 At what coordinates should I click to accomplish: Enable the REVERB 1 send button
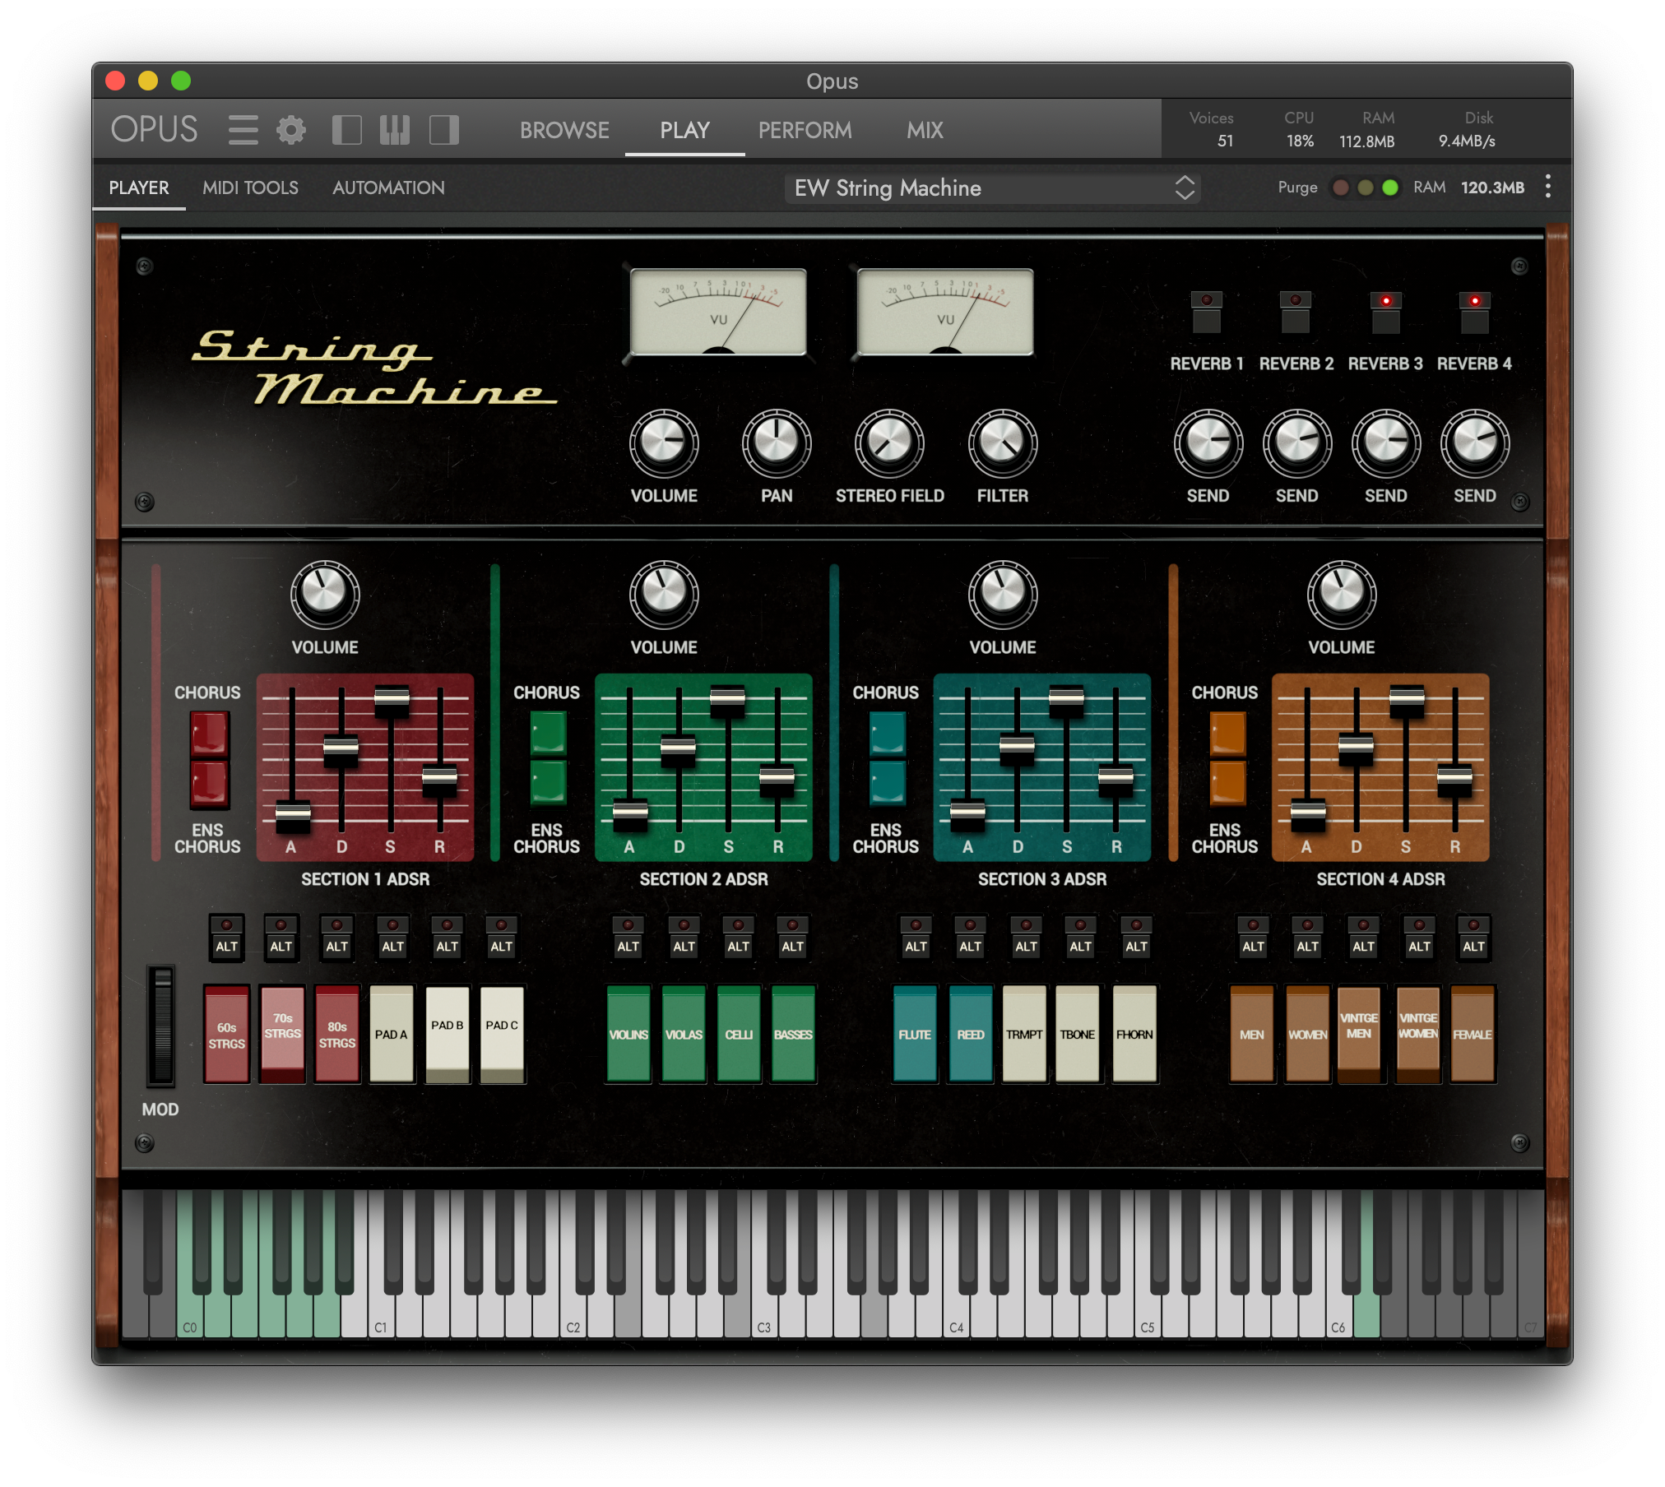tap(1208, 313)
